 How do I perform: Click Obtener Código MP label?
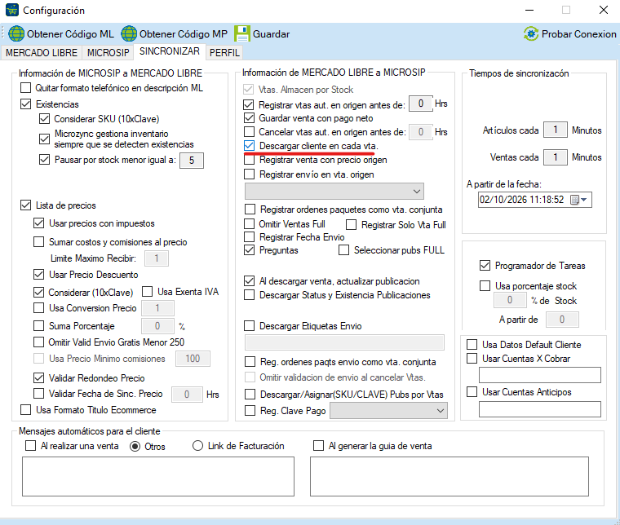(184, 34)
